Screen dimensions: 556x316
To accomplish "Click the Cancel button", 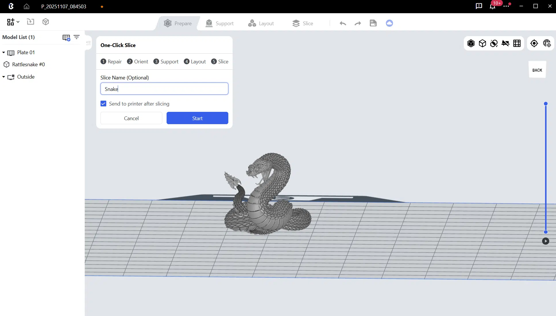I will point(131,118).
